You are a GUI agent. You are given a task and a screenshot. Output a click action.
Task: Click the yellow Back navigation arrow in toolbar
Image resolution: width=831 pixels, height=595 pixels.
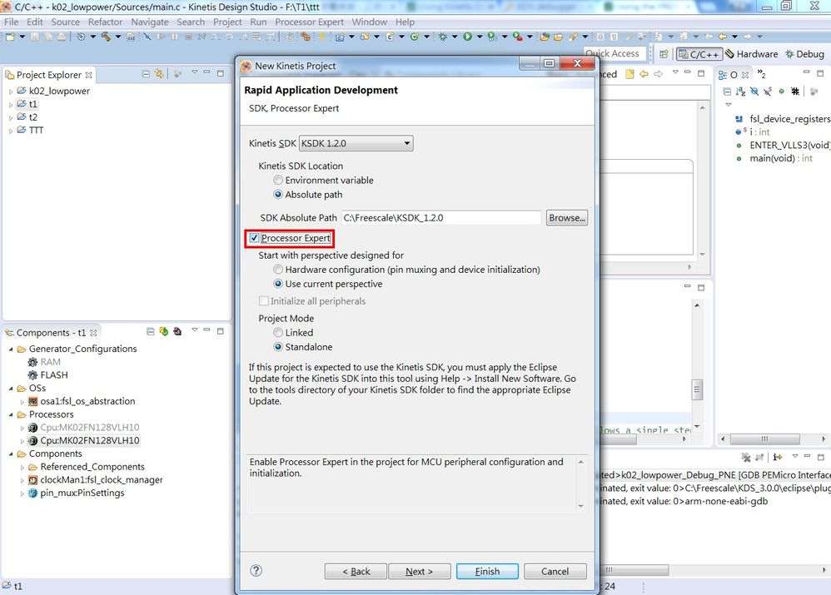point(723,37)
